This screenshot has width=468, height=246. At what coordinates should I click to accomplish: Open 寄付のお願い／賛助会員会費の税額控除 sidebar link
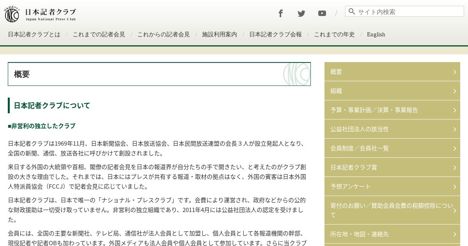[392, 210]
